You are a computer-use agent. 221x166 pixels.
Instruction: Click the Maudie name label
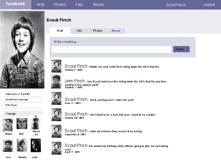[x=22, y=157]
